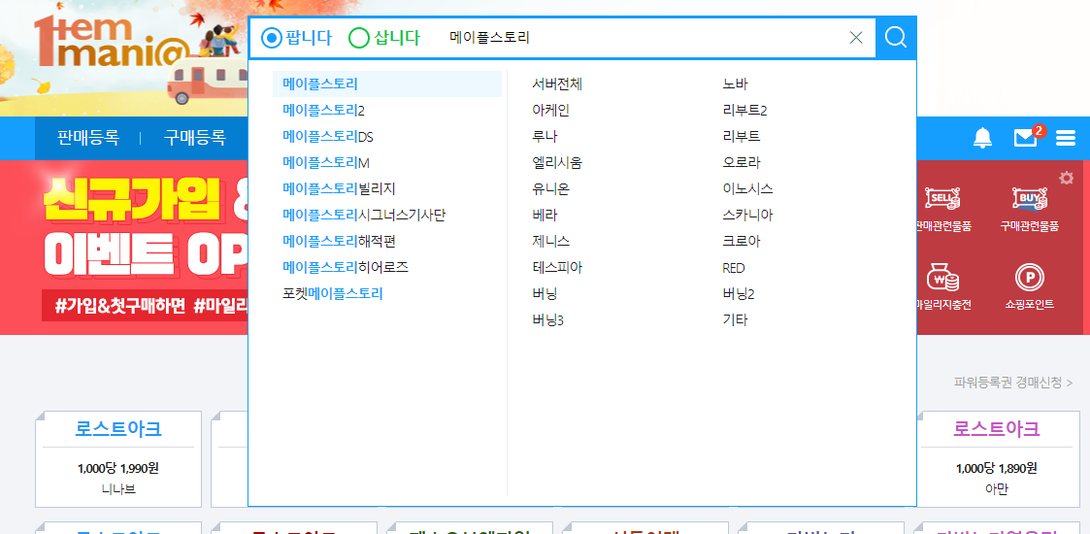Viewport: 1090px width, 534px height.
Task: Select the 스카니아 server
Action: [x=748, y=216]
